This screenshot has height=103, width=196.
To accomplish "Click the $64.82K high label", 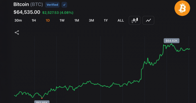I will click(171, 41).
